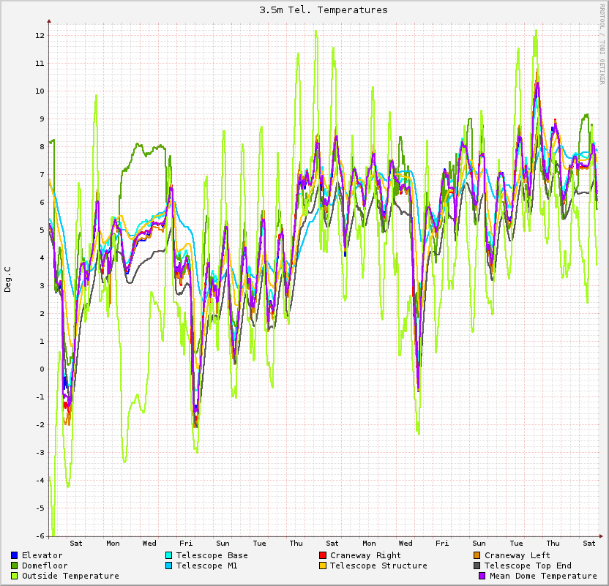
Task: Click the Telescope M1 legend color box
Action: pyautogui.click(x=168, y=566)
